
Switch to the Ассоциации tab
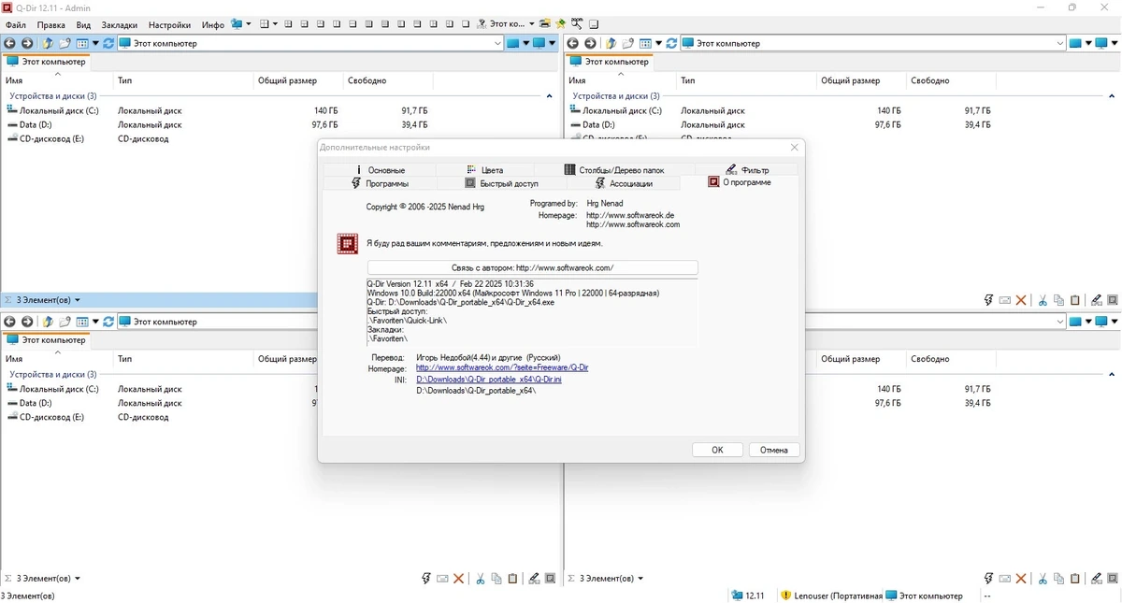click(x=624, y=183)
